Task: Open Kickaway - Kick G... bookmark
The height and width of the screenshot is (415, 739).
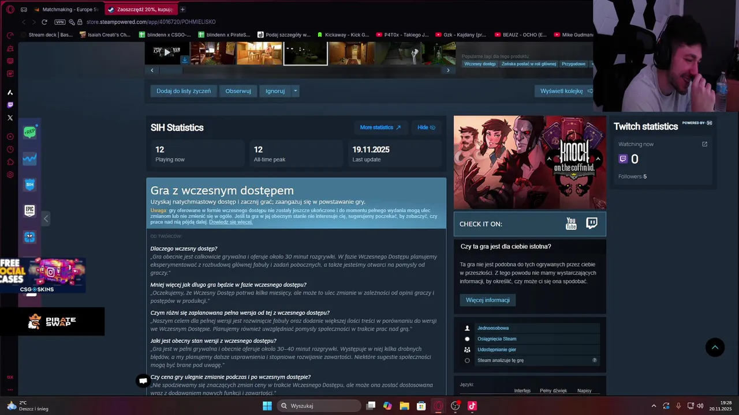Action: 342,35
